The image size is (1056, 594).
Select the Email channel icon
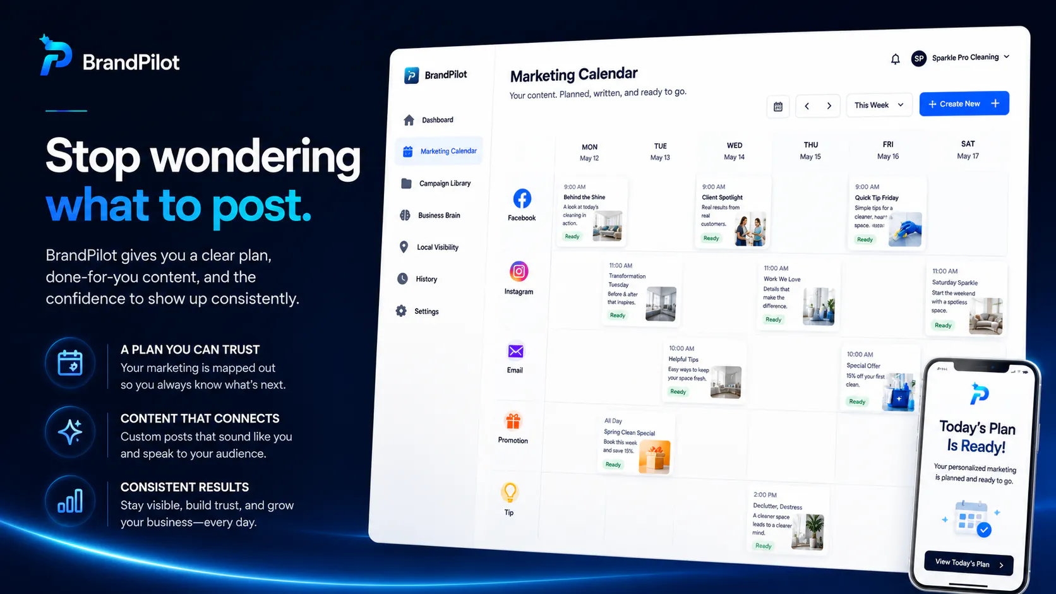(515, 351)
